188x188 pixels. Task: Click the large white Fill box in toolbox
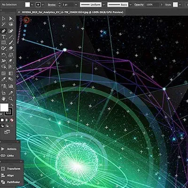tap(4, 108)
